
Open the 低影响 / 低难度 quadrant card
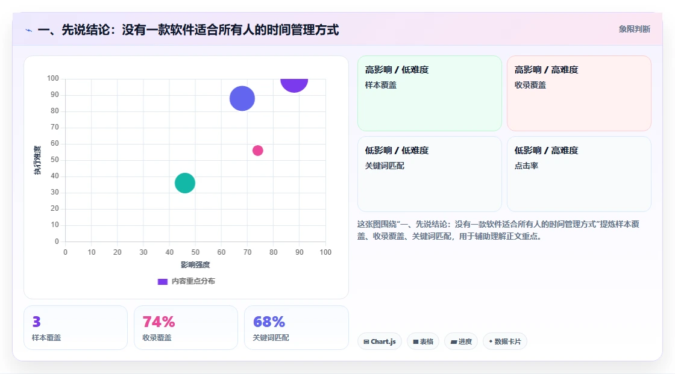[x=430, y=174]
